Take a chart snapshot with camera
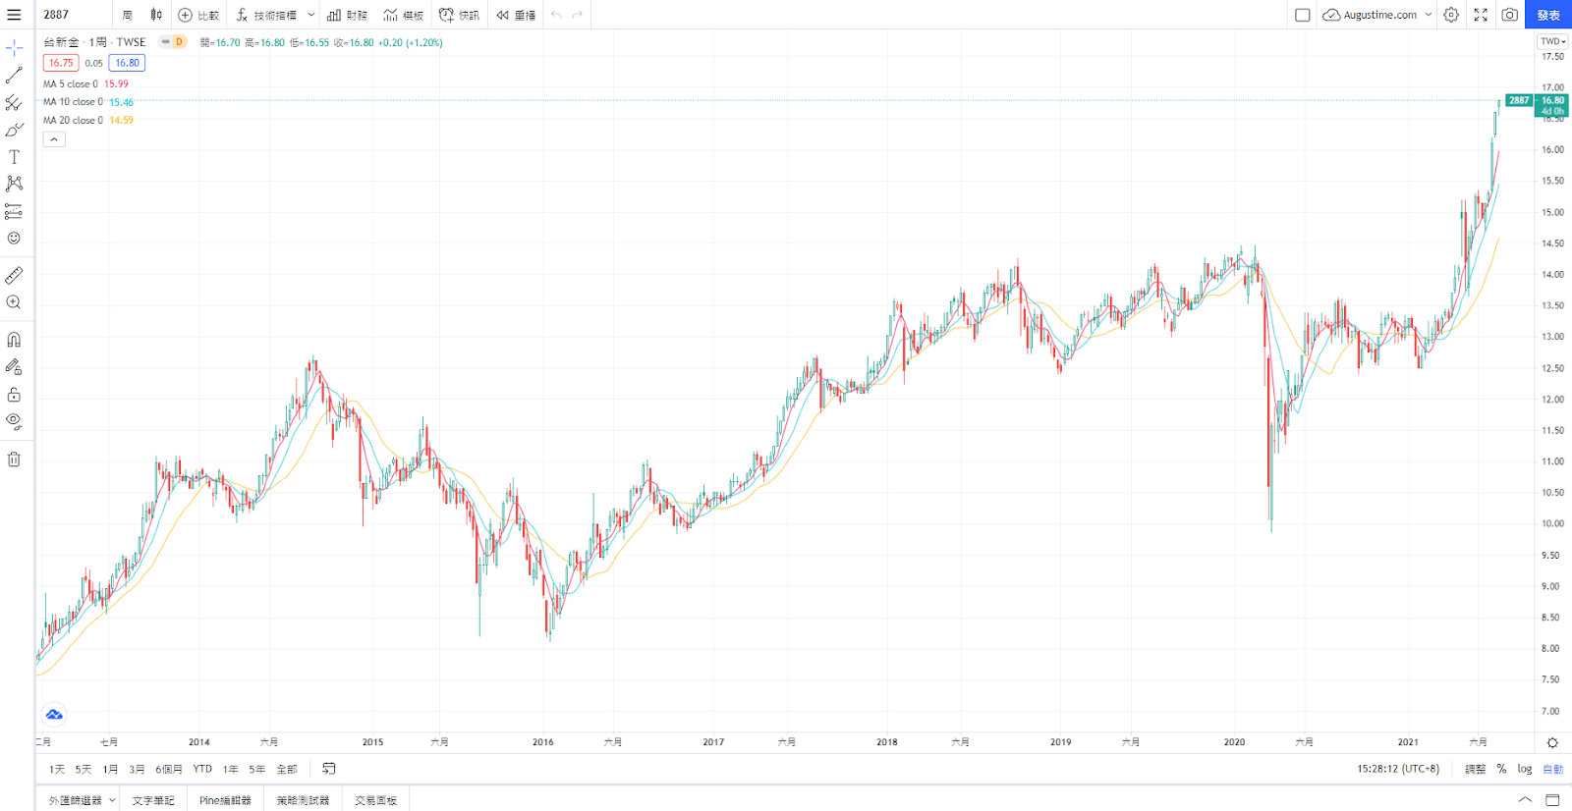Viewport: 1572px width, 811px height. point(1510,15)
